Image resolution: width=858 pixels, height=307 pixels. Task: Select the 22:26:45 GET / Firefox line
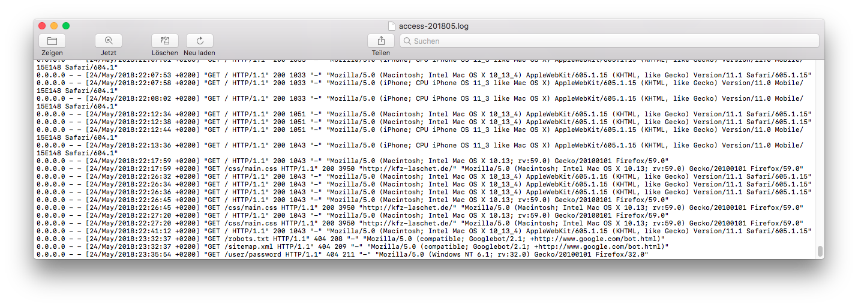(352, 200)
